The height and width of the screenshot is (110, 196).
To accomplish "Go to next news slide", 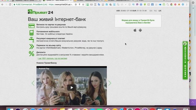I will tap(110, 83).
